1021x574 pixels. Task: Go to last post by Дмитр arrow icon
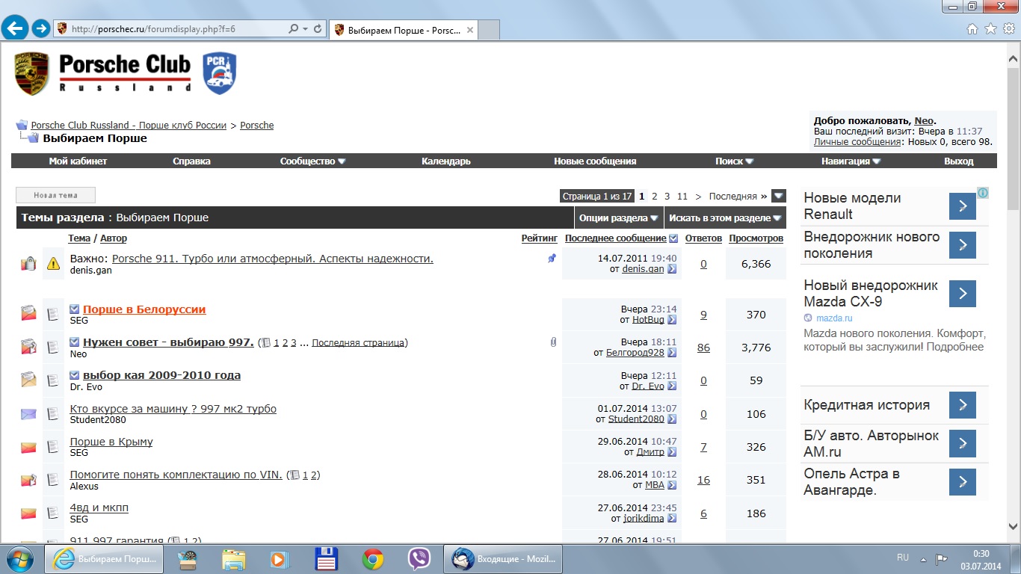pyautogui.click(x=672, y=452)
